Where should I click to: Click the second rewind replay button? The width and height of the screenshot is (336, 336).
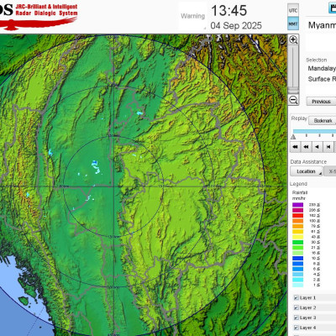(x=306, y=147)
